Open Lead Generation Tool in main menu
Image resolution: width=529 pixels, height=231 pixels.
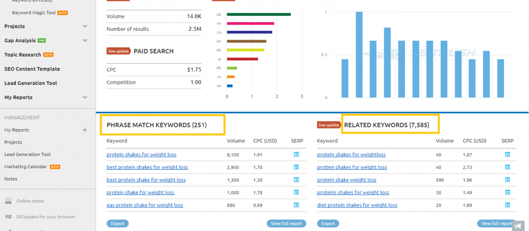click(x=30, y=83)
